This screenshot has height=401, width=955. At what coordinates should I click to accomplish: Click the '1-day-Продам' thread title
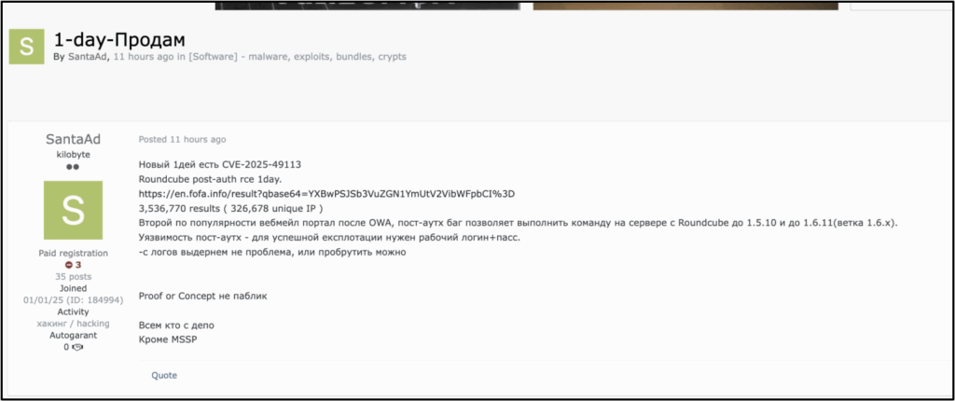[119, 38]
